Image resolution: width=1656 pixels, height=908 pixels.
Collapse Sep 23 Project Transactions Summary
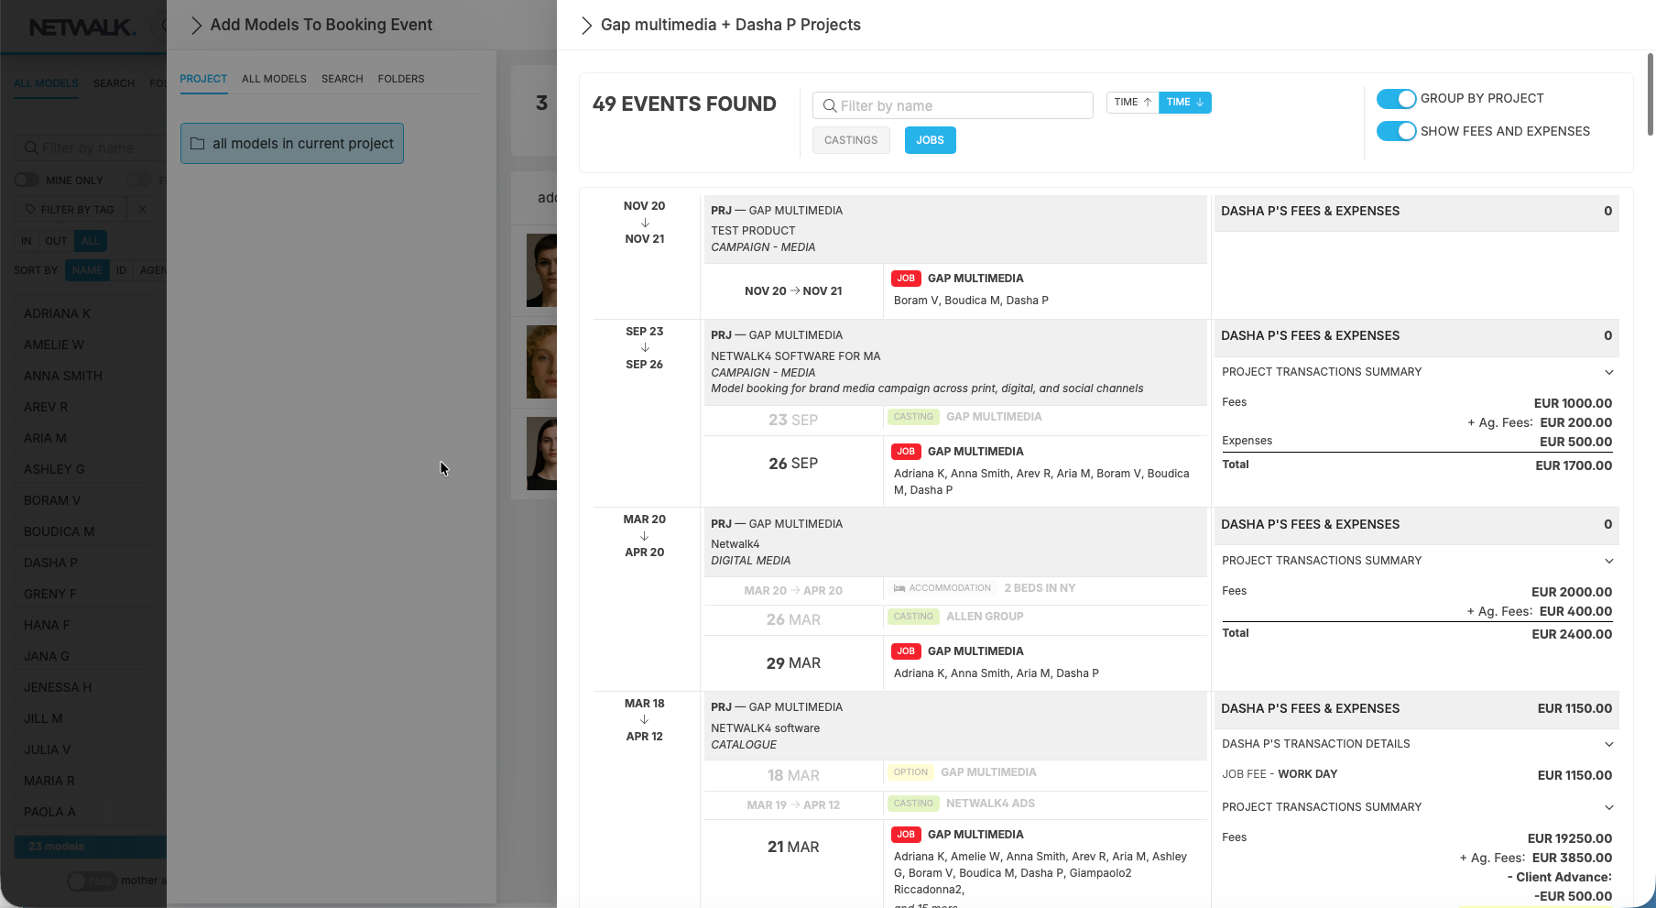[x=1608, y=372]
